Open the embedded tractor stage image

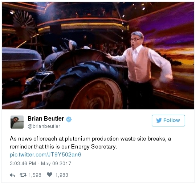(98, 56)
